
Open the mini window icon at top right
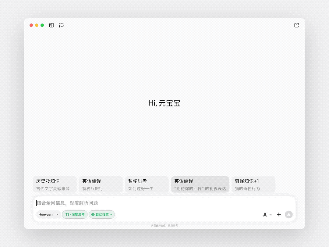[296, 25]
